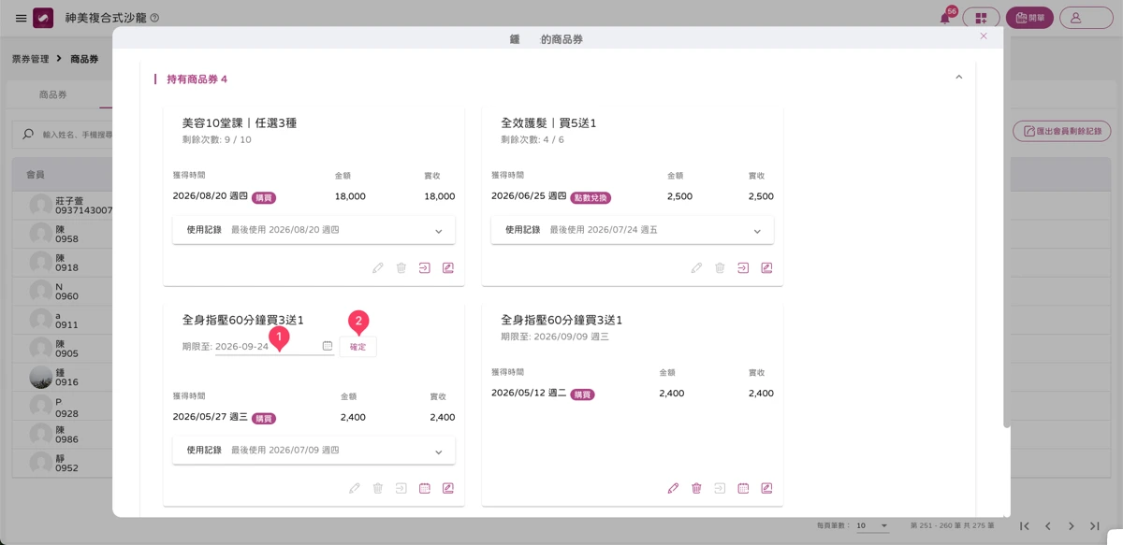The image size is (1123, 545).
Task: Calendar expiry icon on card bought 2026/05/12
Action: [x=743, y=489]
